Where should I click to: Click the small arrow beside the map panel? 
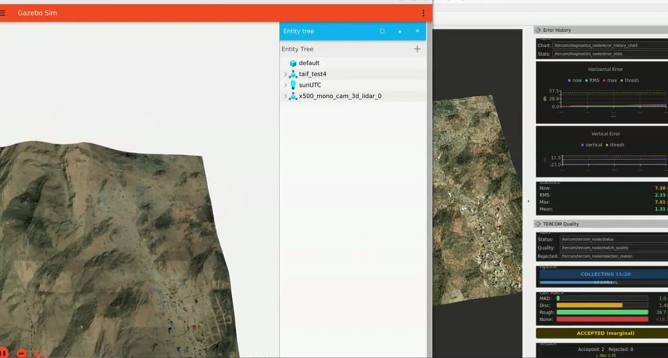528,201
